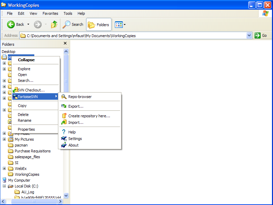Select WorkingCopies in folder tree
Screen dimensions: 273x205
pyautogui.click(x=27, y=174)
